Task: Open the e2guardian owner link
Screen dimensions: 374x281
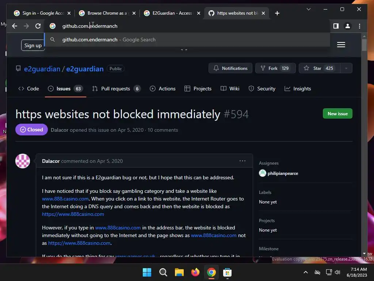Action: click(x=42, y=69)
